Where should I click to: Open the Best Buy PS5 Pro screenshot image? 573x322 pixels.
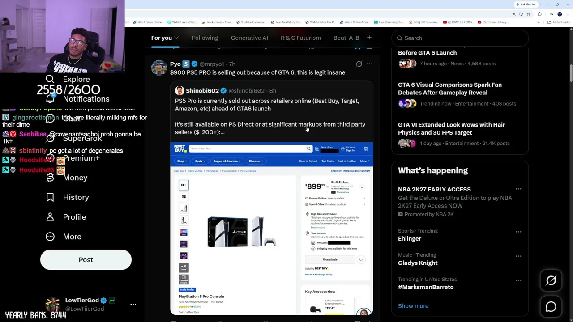pos(271,229)
